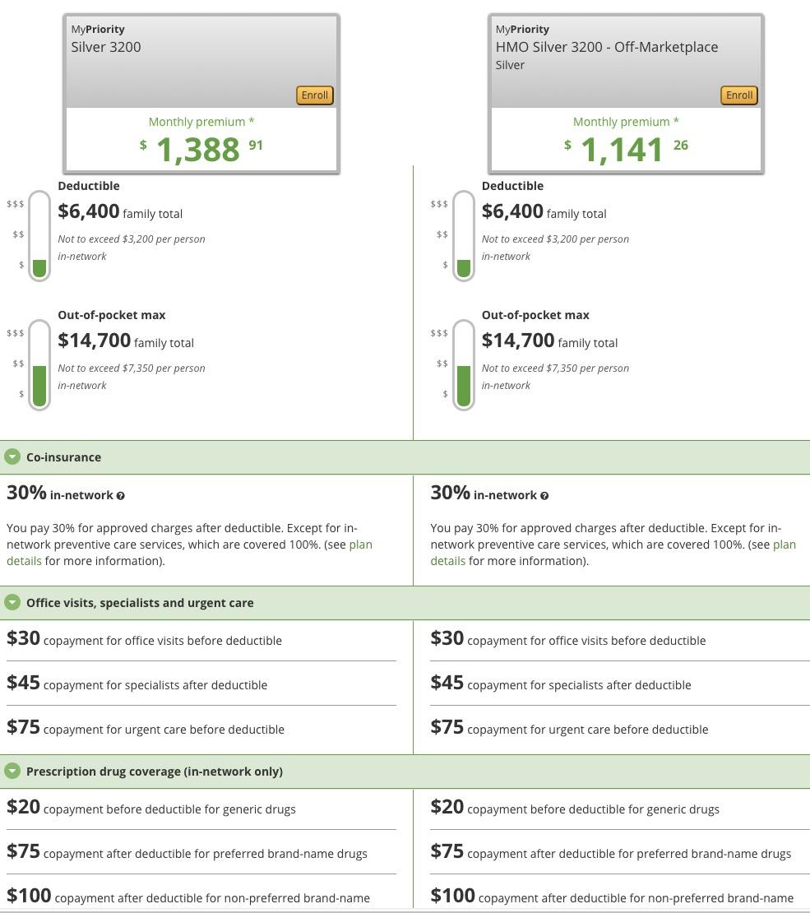Viewport: 810px width, 913px height.
Task: Collapse Prescription drug coverage section
Action: 12,772
